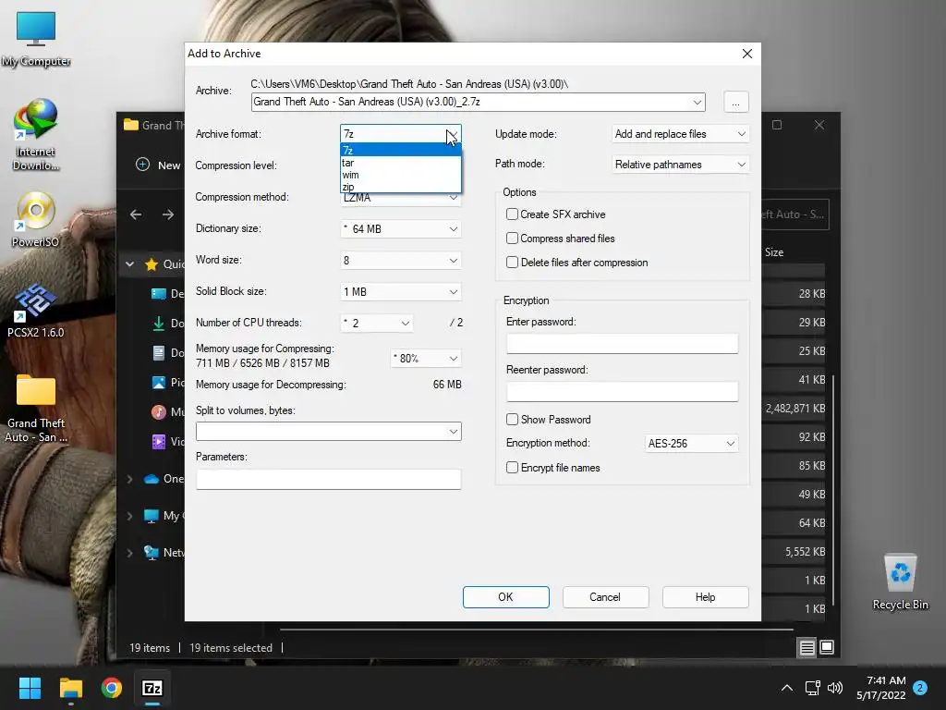Click the Explorer vertical scrollbar
The height and width of the screenshot is (710, 946).
833,489
